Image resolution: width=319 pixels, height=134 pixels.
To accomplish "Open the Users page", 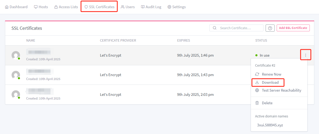I will point(128,7).
